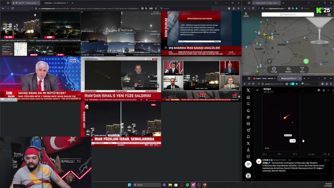Click the compose post button on X

248,164
